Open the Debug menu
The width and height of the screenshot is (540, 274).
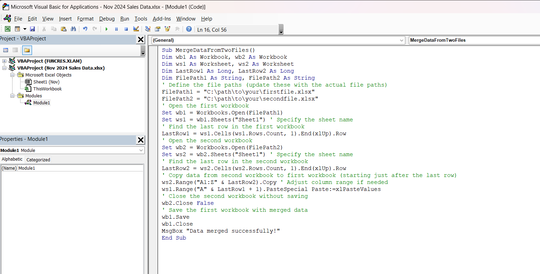(x=107, y=19)
